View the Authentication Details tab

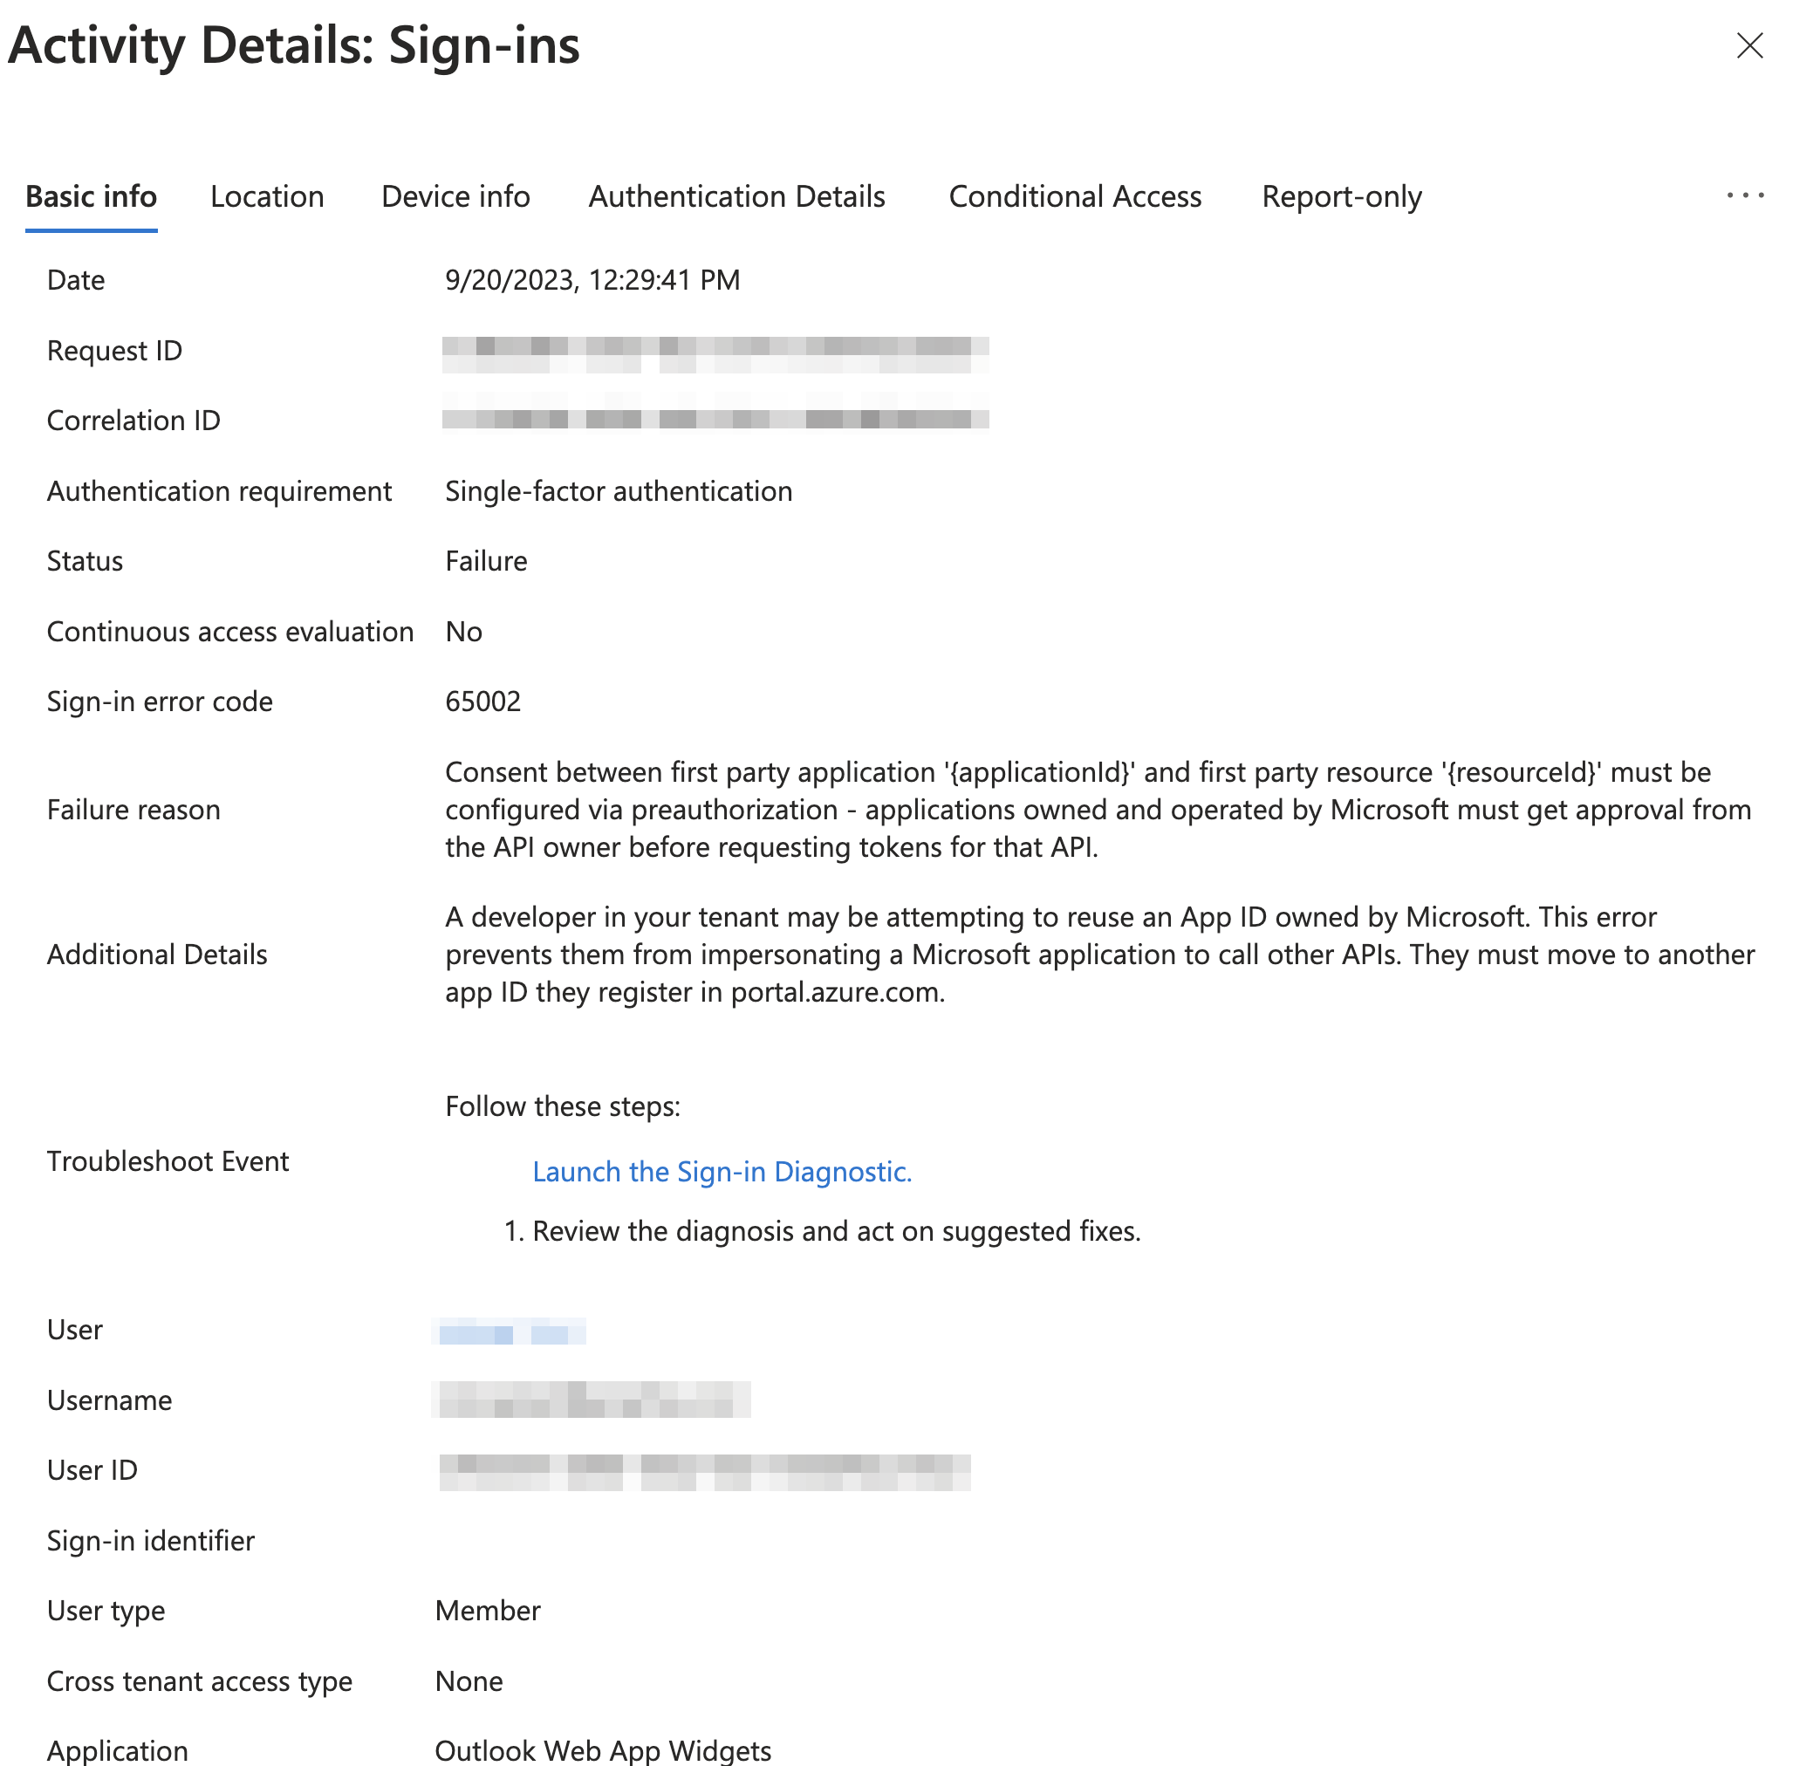pyautogui.click(x=736, y=196)
